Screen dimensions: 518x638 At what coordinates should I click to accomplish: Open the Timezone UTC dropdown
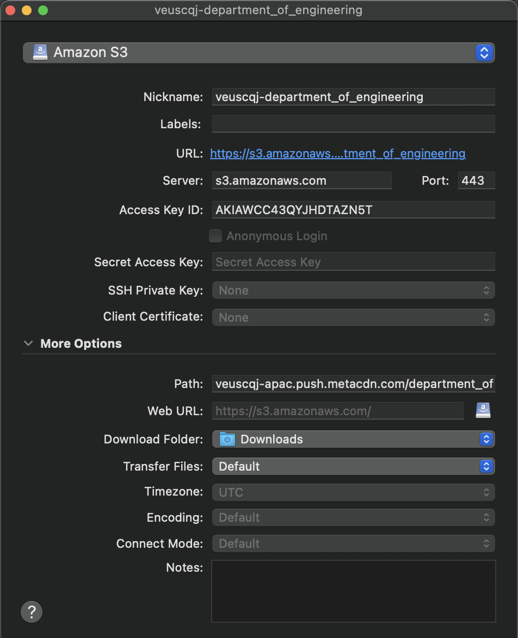click(x=353, y=492)
